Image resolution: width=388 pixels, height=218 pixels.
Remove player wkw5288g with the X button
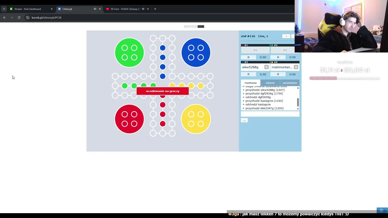266,67
